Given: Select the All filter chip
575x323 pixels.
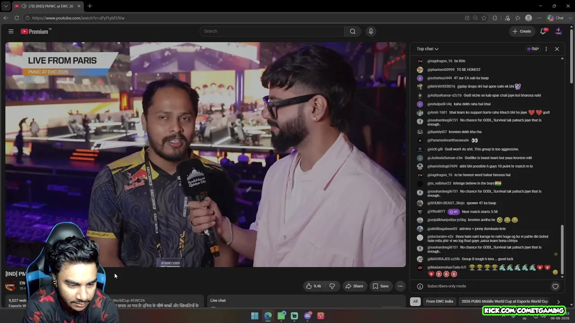Looking at the screenshot, I should tap(415, 301).
